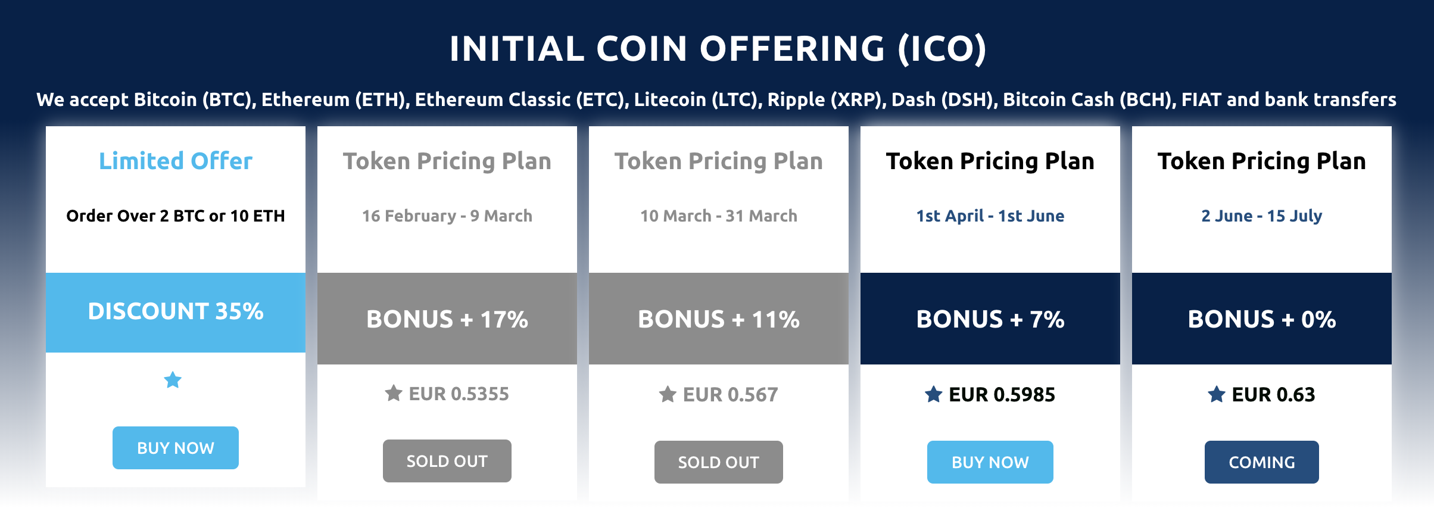The width and height of the screenshot is (1434, 508).
Task: Click the 1st April - 1st June date text
Action: pos(990,216)
